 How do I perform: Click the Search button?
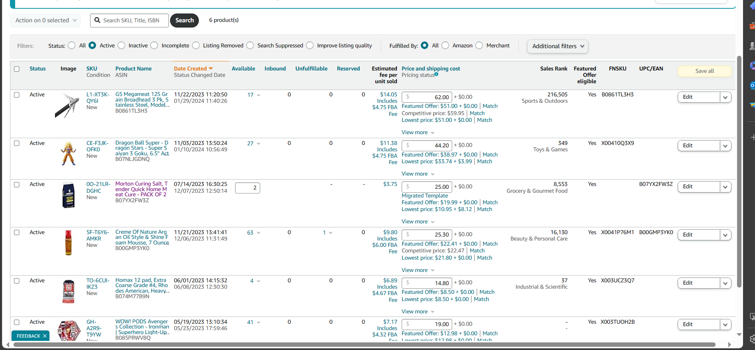[x=184, y=20]
